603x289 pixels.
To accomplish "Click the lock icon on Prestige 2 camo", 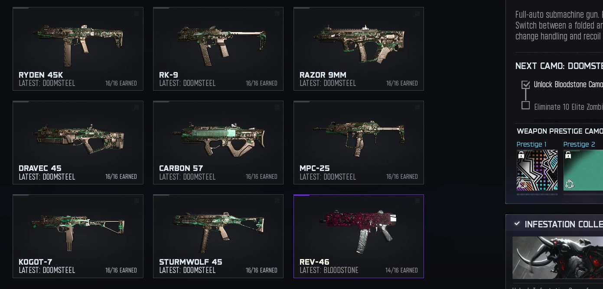I will tap(568, 155).
